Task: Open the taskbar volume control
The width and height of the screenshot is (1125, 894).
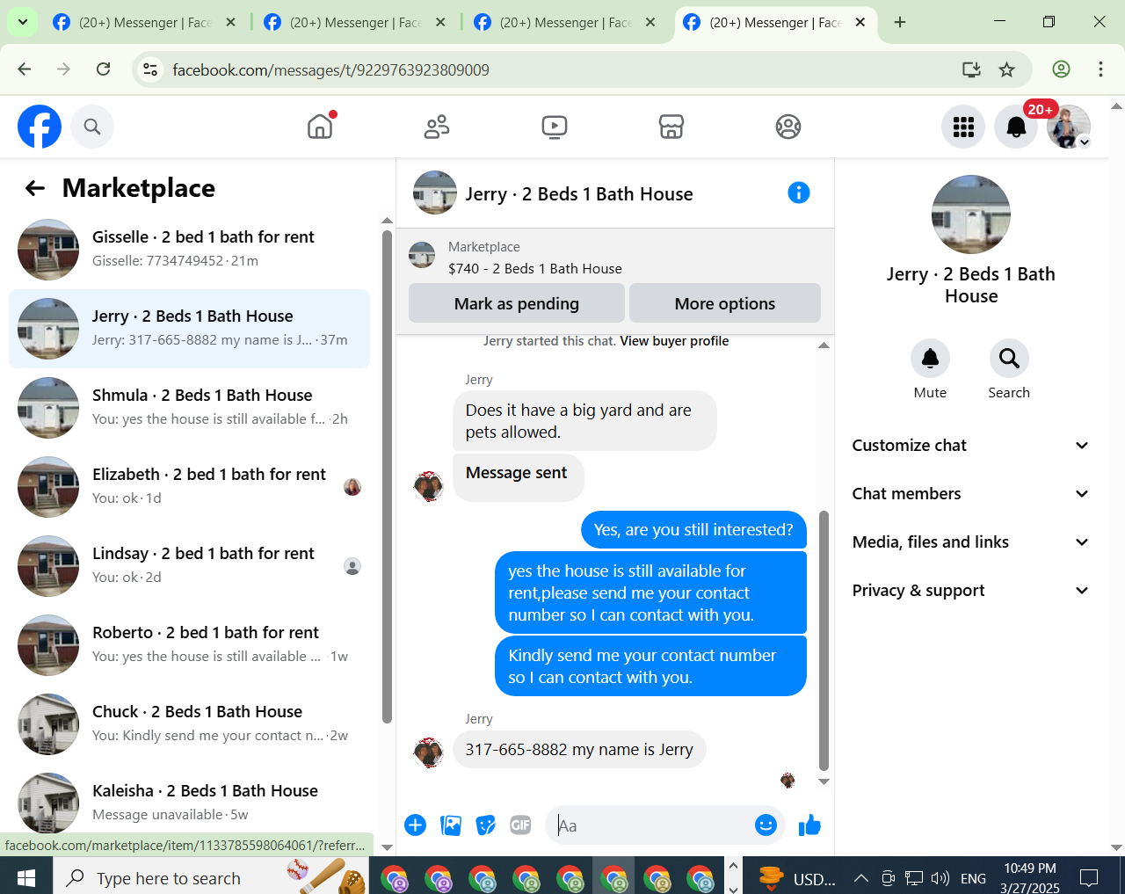Action: tap(940, 878)
